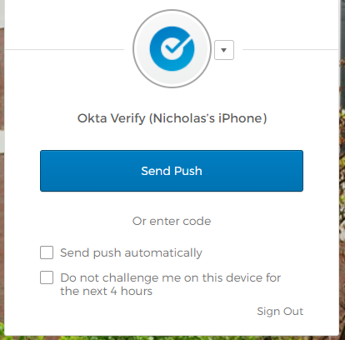The image size is (345, 340).
Task: Click the circular factor beacon badge
Action: coord(172,48)
